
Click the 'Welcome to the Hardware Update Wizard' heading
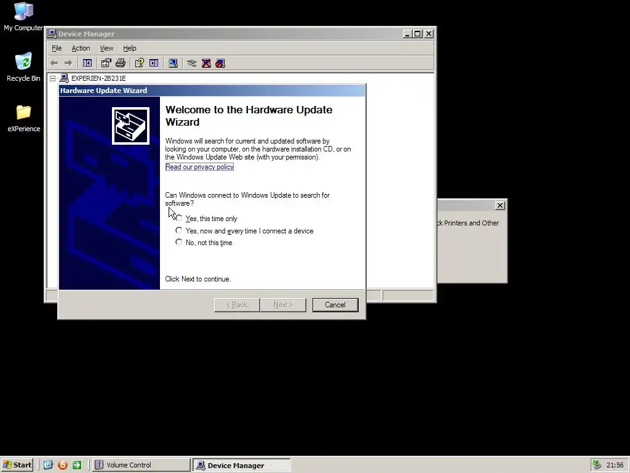click(x=249, y=116)
